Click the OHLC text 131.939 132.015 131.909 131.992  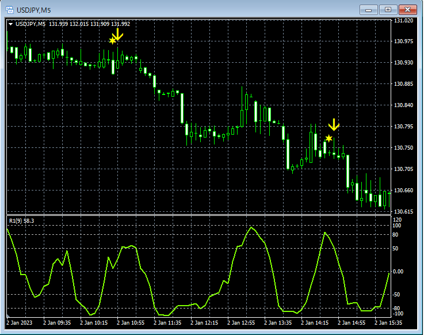[x=90, y=24]
